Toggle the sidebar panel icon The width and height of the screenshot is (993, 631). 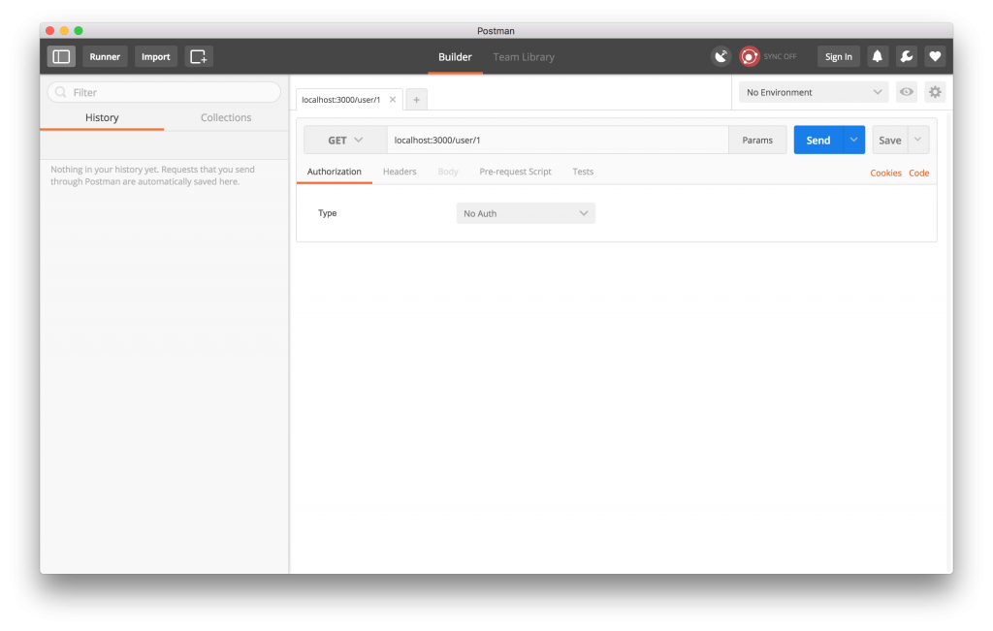click(x=61, y=56)
